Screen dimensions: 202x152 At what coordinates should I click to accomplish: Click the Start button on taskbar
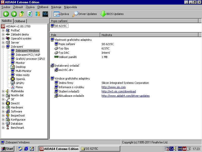pos(7,149)
